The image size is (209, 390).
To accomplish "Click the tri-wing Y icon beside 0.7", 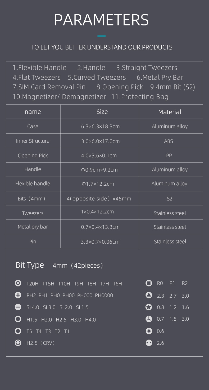I will [x=149, y=319].
